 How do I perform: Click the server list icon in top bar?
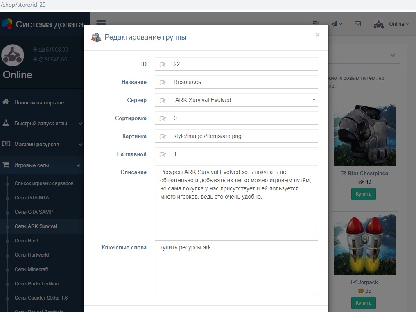point(316,24)
